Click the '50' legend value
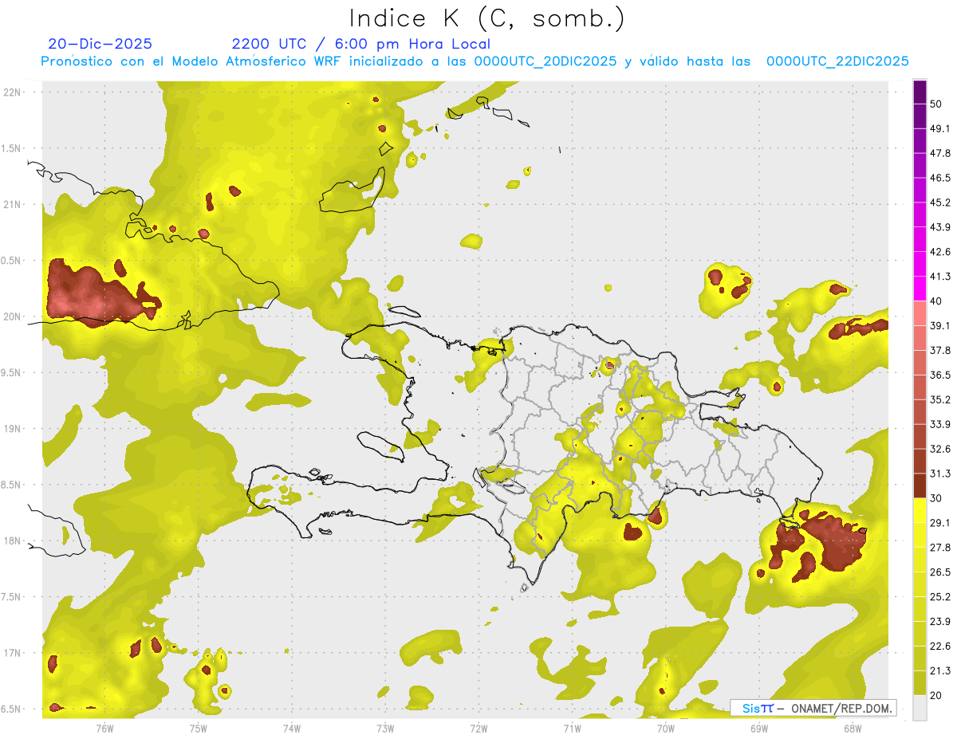Image resolution: width=957 pixels, height=739 pixels. click(x=936, y=104)
